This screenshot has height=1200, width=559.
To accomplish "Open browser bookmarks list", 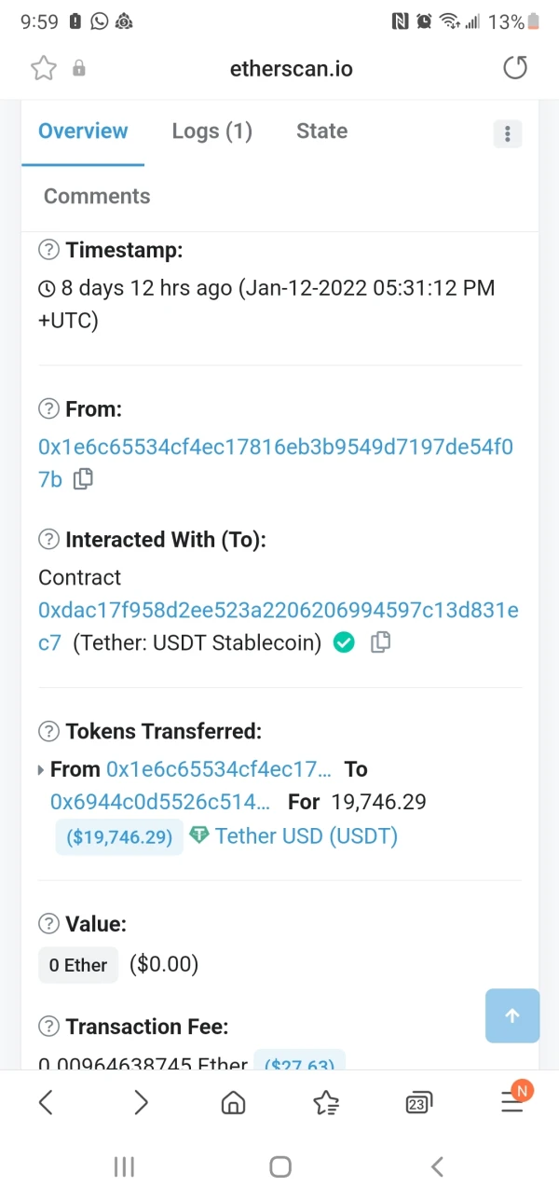I will click(x=326, y=1103).
